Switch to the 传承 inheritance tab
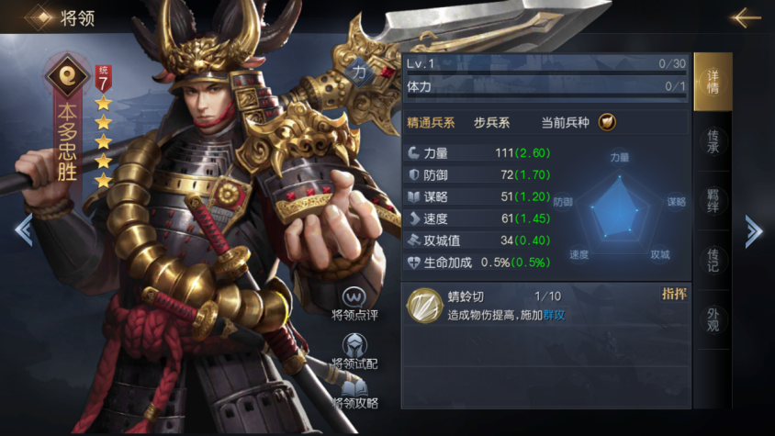Image resolution: width=775 pixels, height=436 pixels. click(x=713, y=141)
